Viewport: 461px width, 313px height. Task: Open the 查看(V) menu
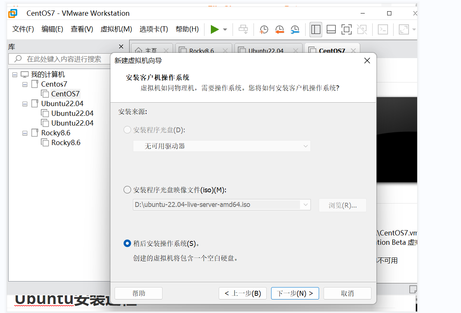coord(82,29)
